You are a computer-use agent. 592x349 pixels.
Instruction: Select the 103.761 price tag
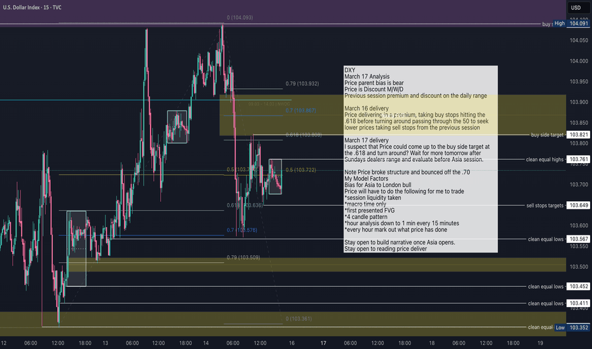[x=579, y=160]
